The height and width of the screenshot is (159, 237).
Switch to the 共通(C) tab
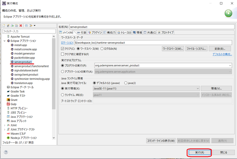tap(150, 32)
